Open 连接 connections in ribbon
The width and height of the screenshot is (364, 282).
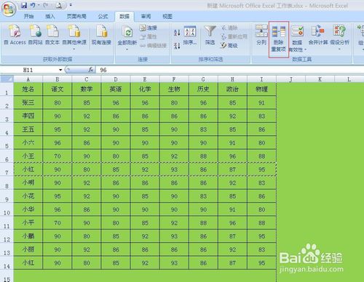[x=149, y=28]
